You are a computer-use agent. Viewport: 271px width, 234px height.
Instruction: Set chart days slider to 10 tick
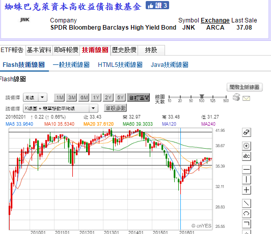[x=169, y=97]
